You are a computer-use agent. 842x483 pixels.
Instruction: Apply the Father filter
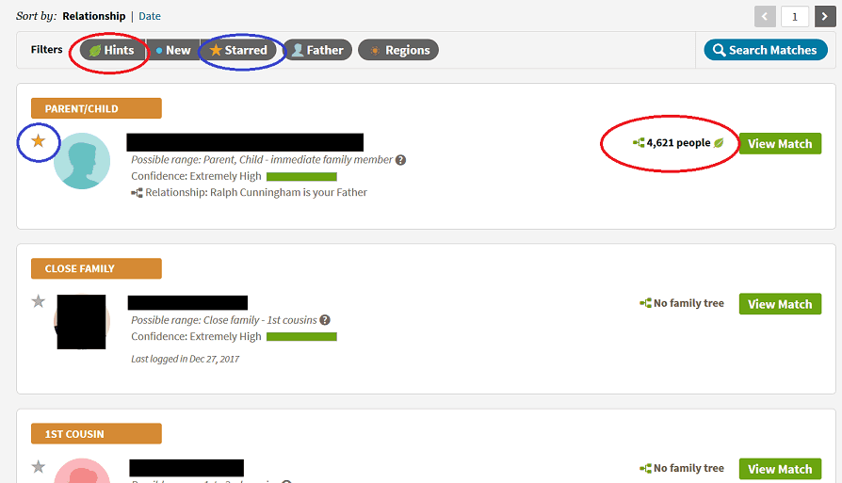317,50
